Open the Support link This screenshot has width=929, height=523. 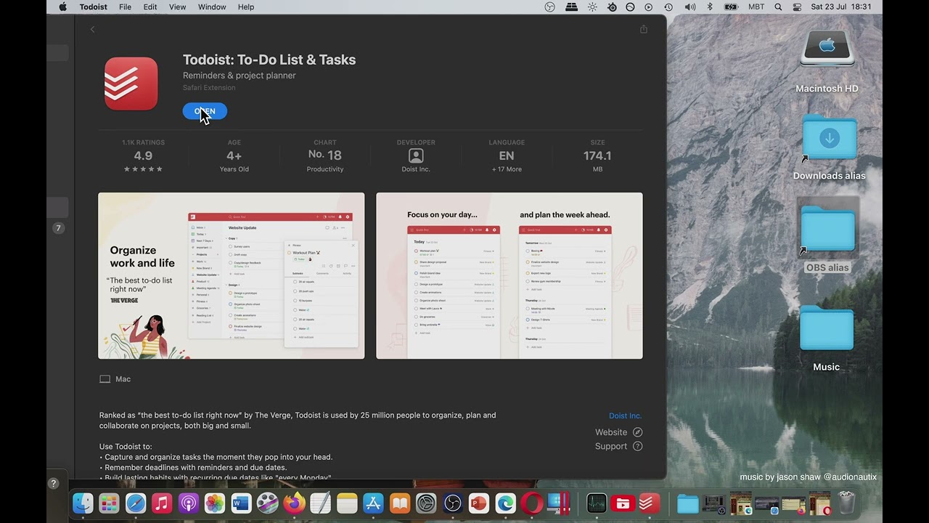point(618,446)
